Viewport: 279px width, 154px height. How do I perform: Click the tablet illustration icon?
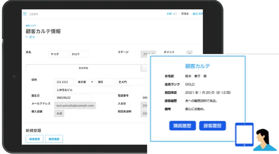click(x=244, y=134)
